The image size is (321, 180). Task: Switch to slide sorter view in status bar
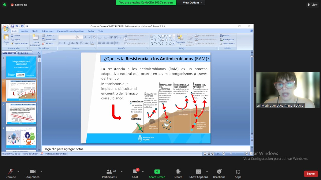[208, 153]
